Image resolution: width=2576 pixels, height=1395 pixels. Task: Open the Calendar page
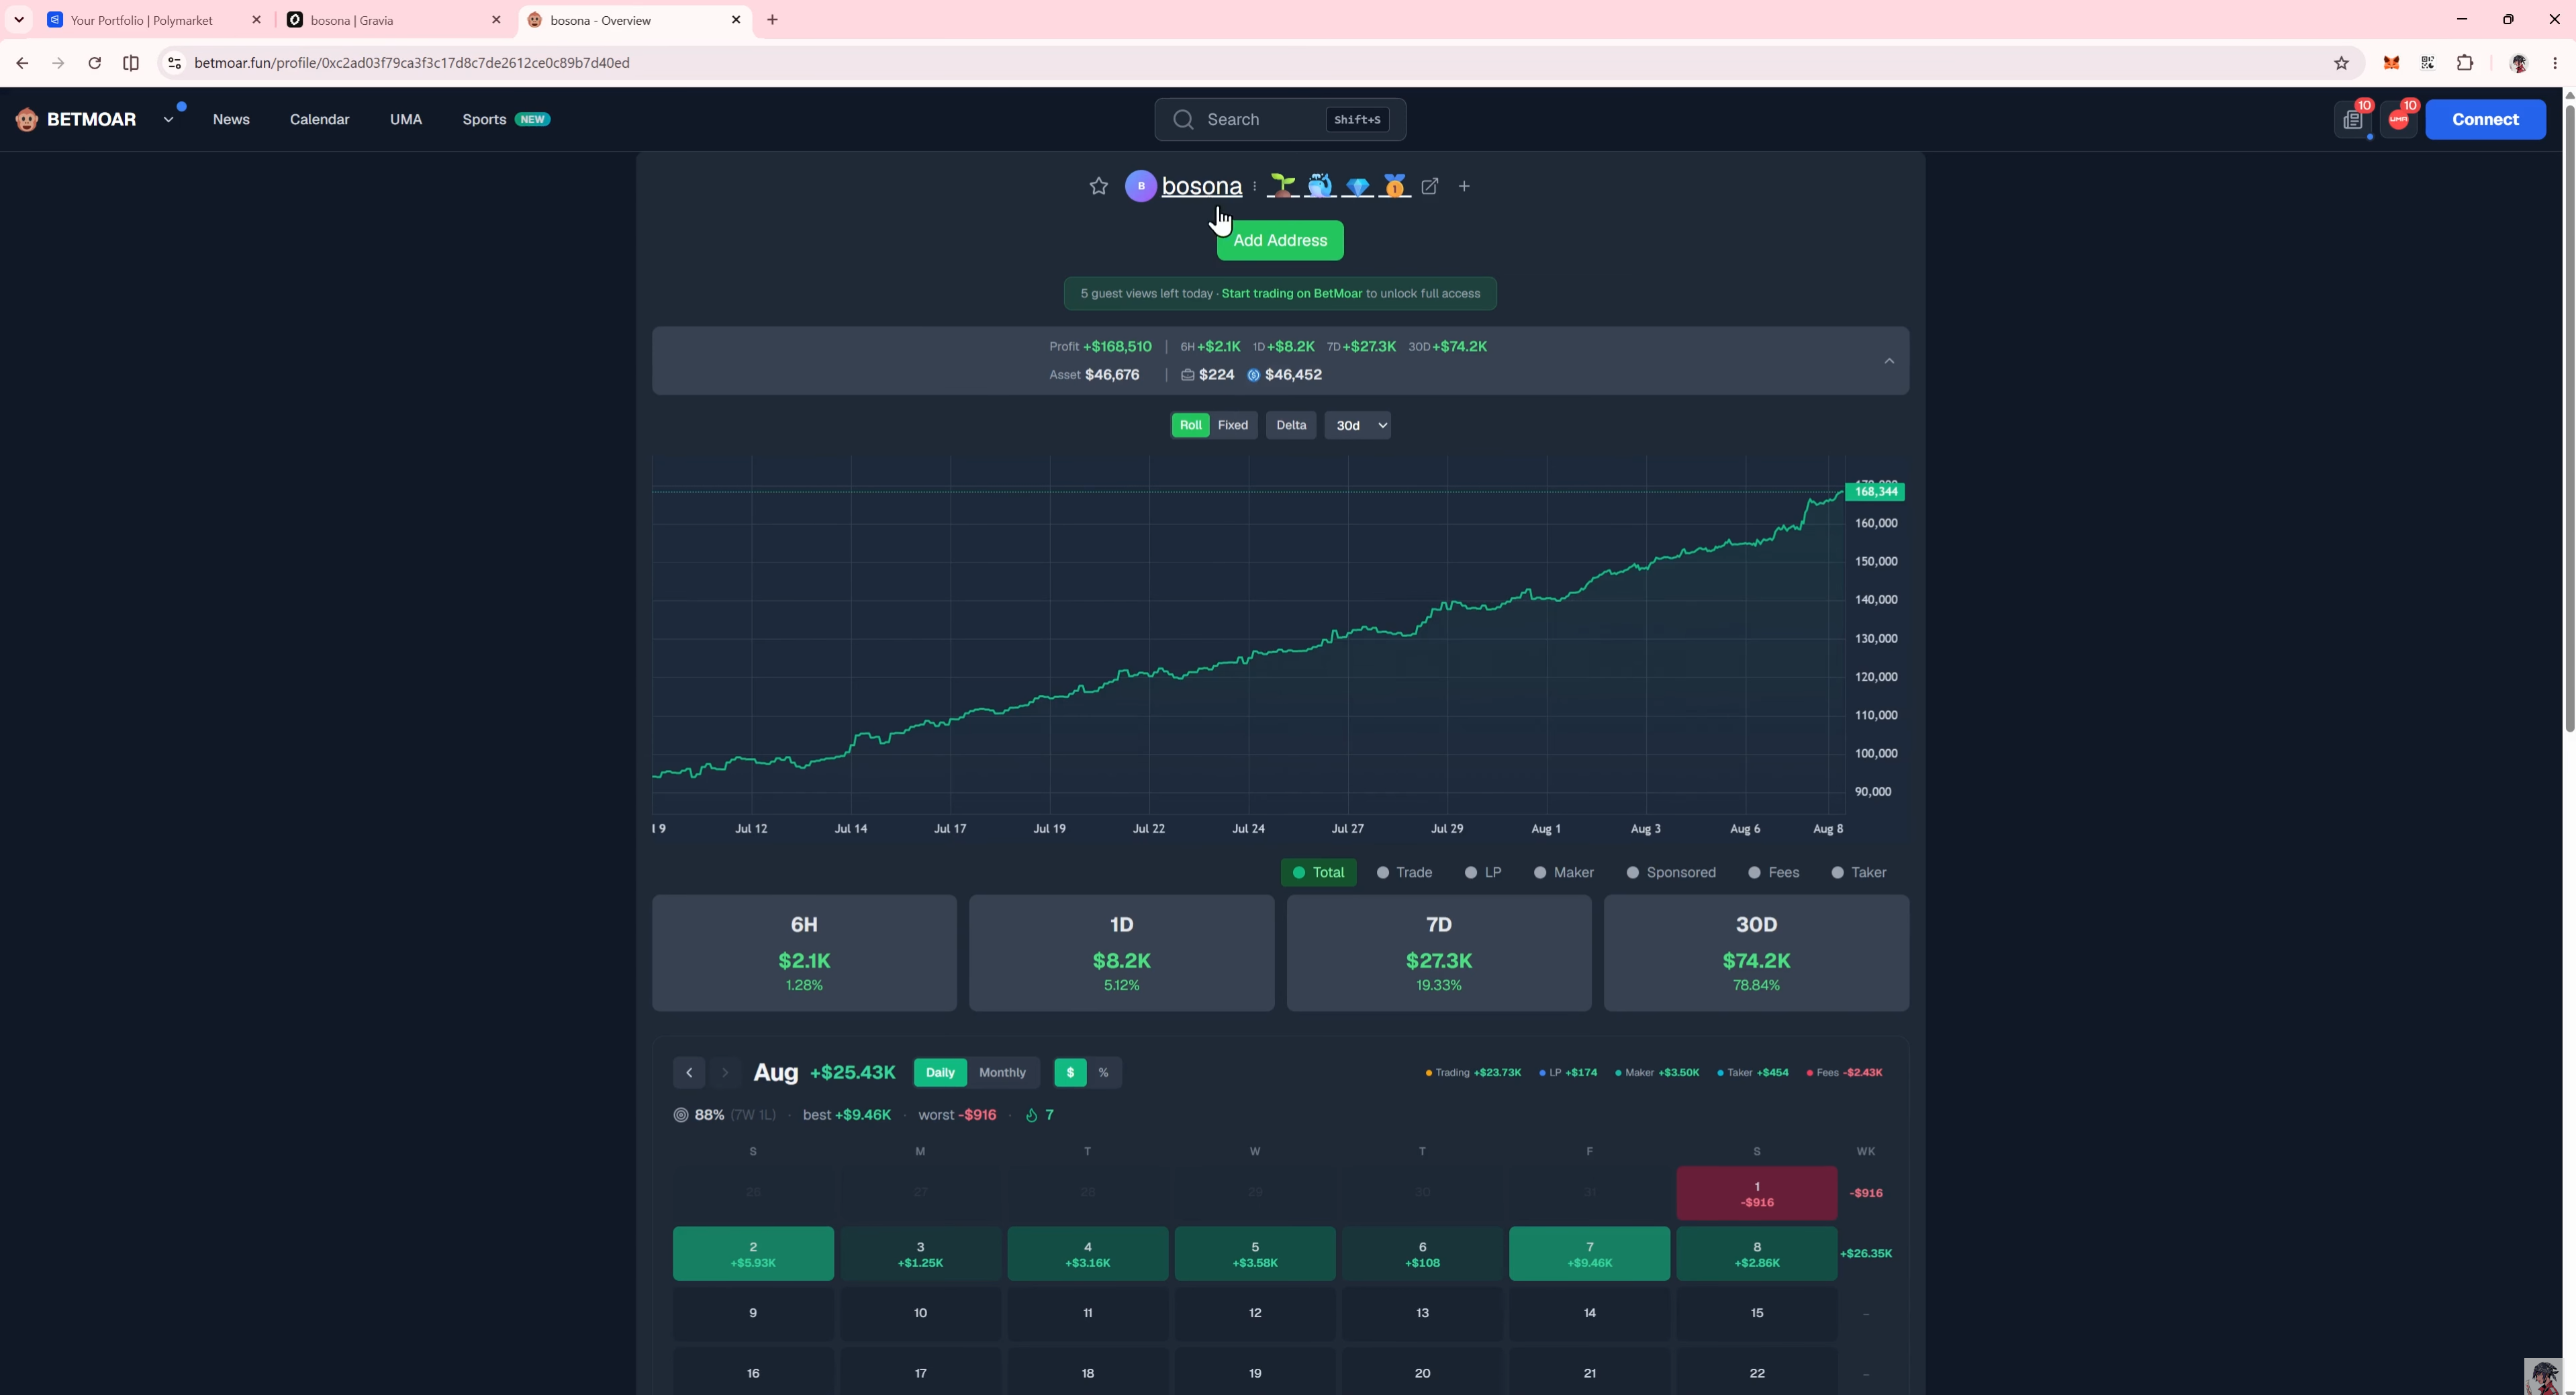pyautogui.click(x=320, y=120)
